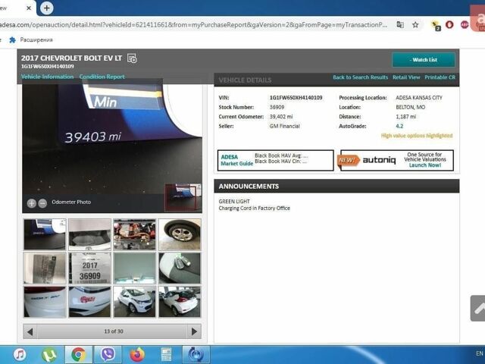Click the EN language indicator in tray
The height and width of the screenshot is (364, 485).
(480, 353)
